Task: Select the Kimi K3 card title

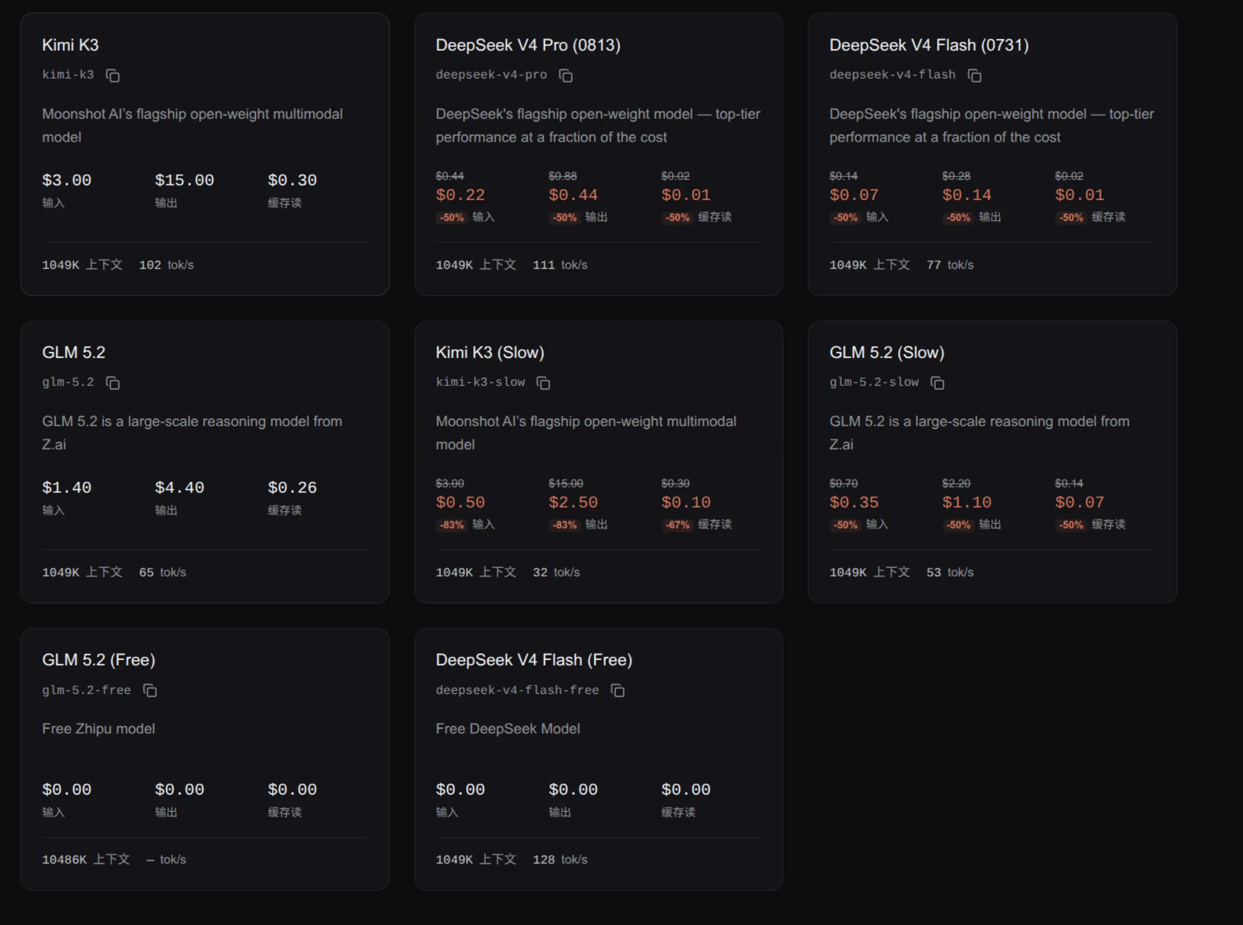Action: point(71,45)
